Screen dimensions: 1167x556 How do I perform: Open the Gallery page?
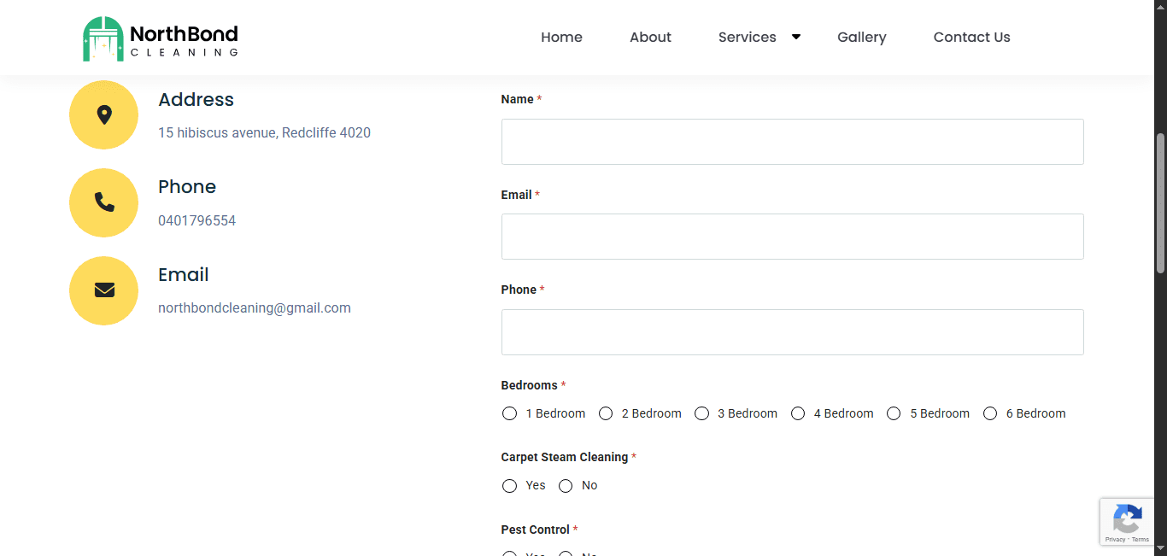[861, 38]
